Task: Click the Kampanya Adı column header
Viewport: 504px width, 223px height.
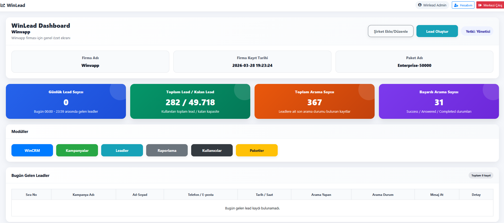Action: pos(84,194)
